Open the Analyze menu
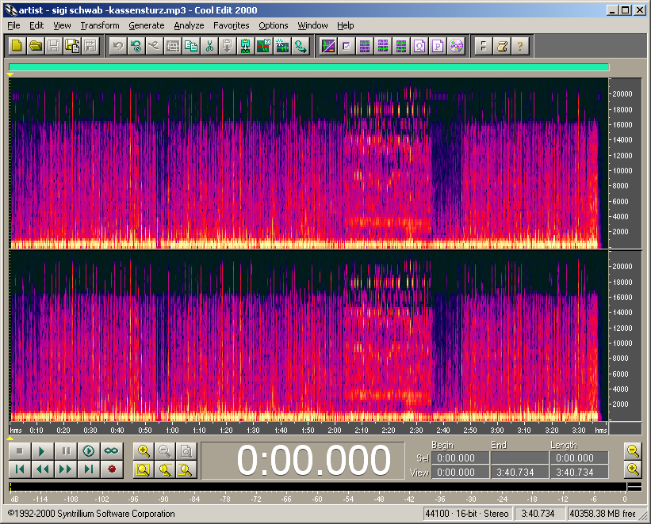Screen dimensions: 651x524 point(189,25)
